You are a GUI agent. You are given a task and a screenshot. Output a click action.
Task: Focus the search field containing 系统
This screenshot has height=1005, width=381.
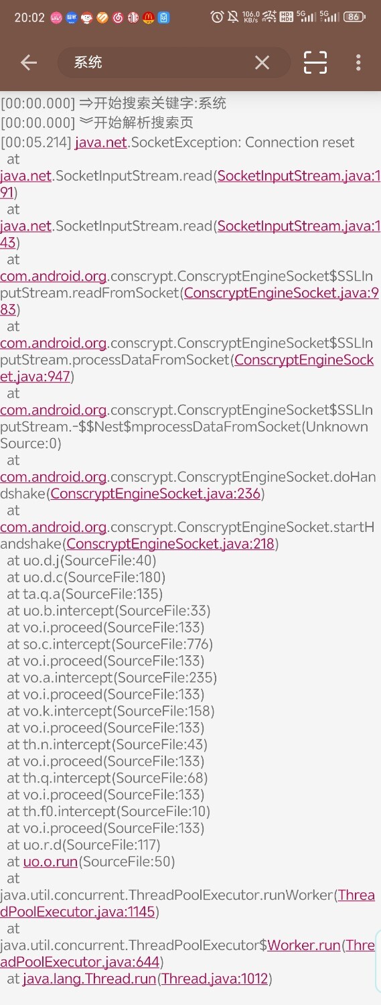click(x=174, y=63)
